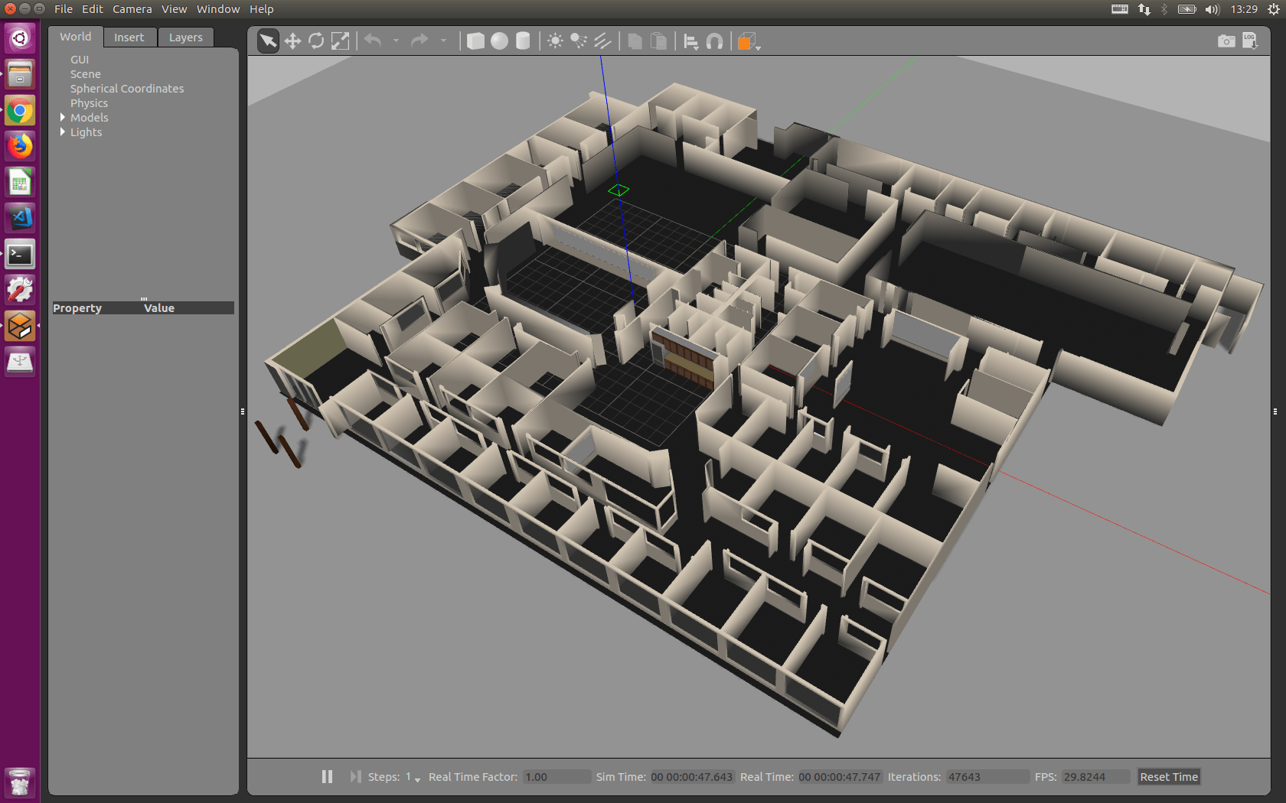Select Spherical Coordinates in the tree

coord(127,89)
